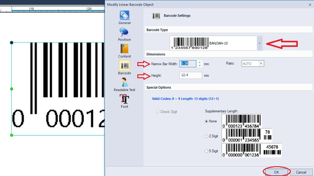Viewport: 314px width, 176px height.
Task: Toggle the Check Digit checkbox
Action: click(x=158, y=112)
